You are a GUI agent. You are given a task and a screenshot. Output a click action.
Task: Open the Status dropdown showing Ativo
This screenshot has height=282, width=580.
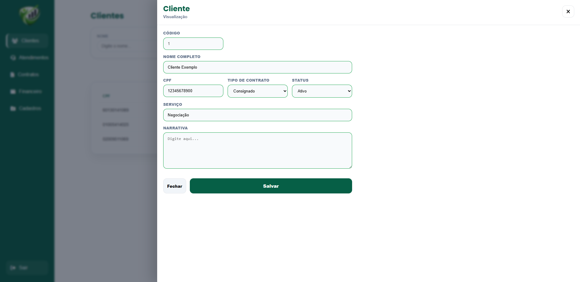pyautogui.click(x=322, y=91)
